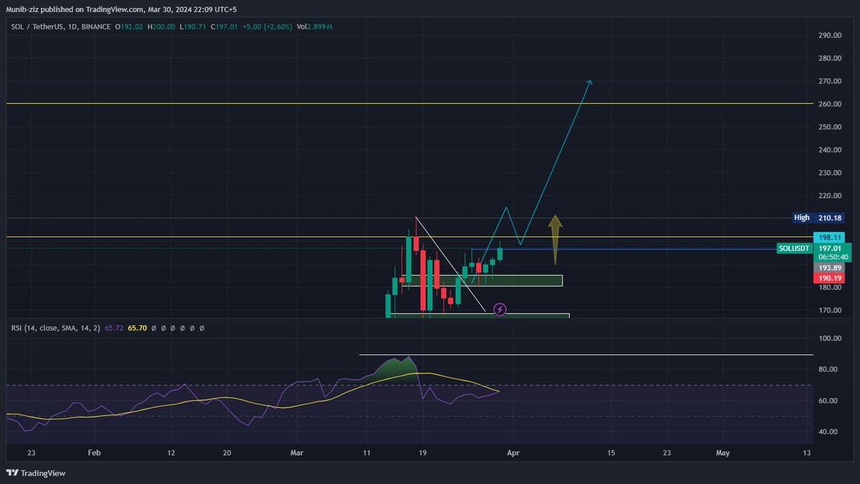Click the 100.00 RSI axis label
Image resolution: width=860 pixels, height=484 pixels.
[x=829, y=338]
